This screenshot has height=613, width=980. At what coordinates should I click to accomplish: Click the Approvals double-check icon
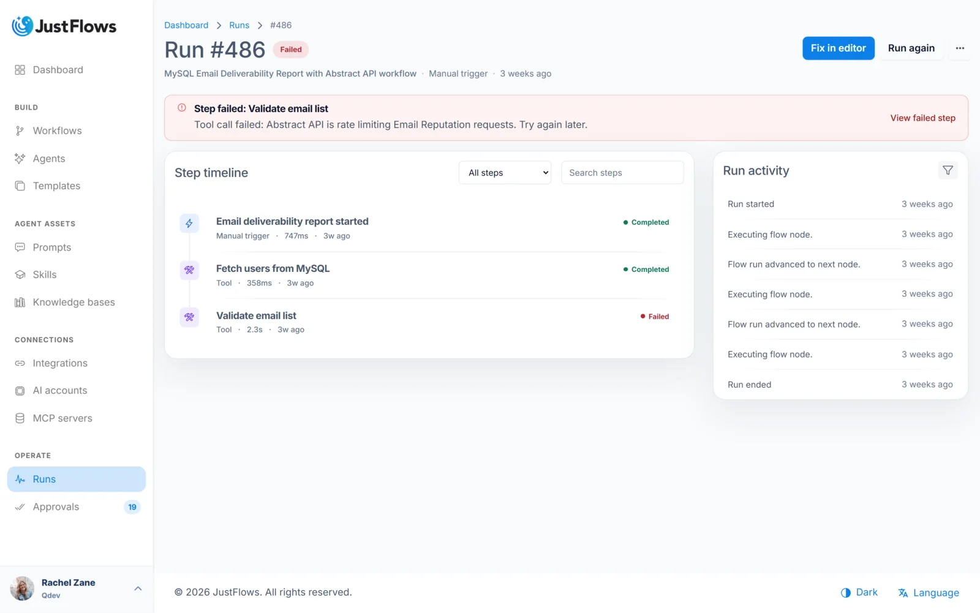click(20, 506)
